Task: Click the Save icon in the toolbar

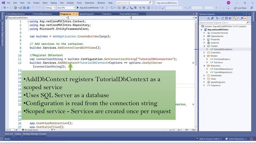Action: [24, 8]
